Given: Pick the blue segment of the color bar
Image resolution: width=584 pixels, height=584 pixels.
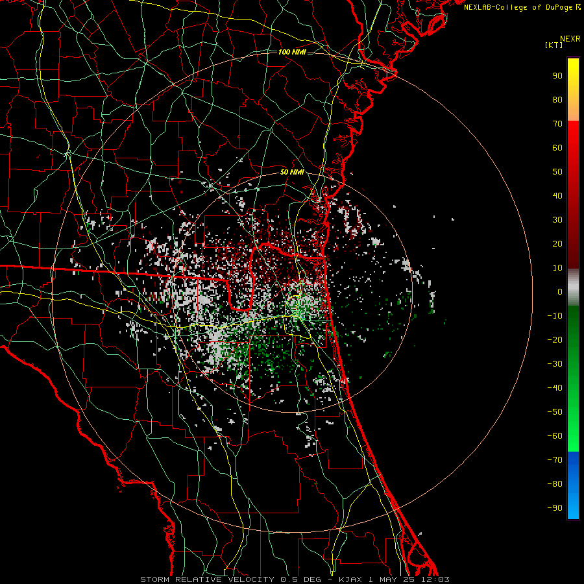Looking at the screenshot, I should coord(573,485).
